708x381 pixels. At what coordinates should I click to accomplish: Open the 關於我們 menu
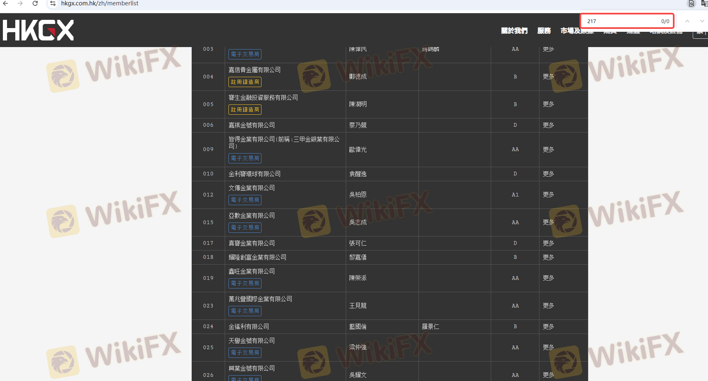point(514,31)
